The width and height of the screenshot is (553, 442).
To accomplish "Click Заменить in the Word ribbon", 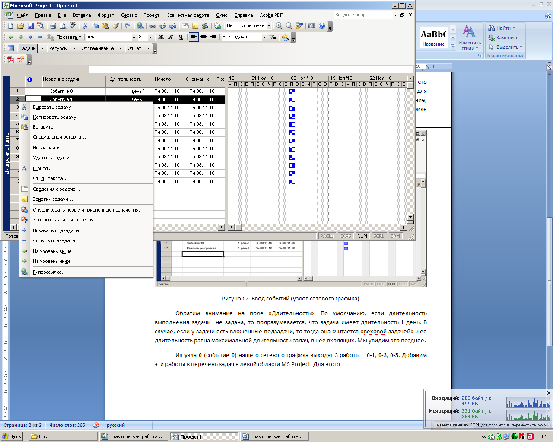I will [x=504, y=38].
